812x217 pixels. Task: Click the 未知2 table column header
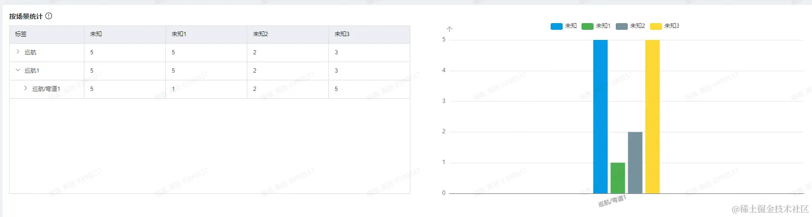click(260, 34)
